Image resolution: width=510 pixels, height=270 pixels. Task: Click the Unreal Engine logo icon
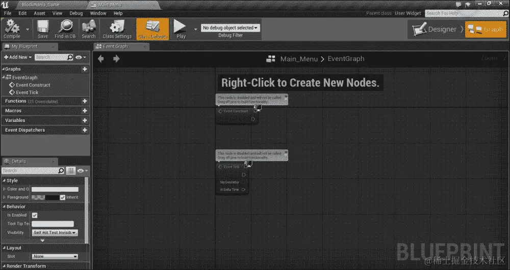[5, 5]
